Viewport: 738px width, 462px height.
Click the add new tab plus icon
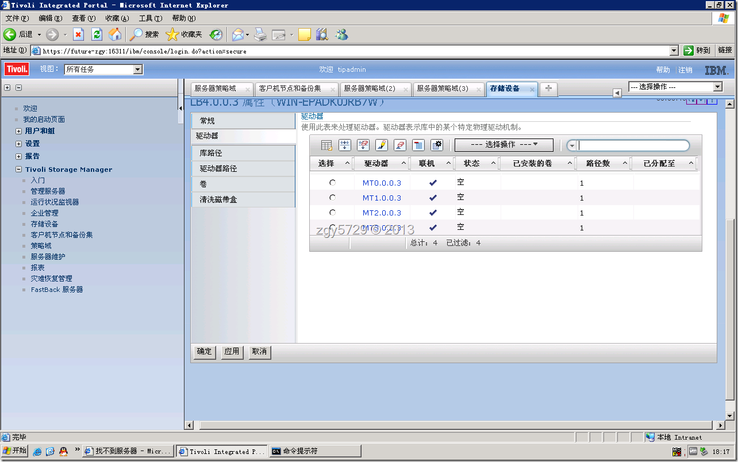pos(548,88)
